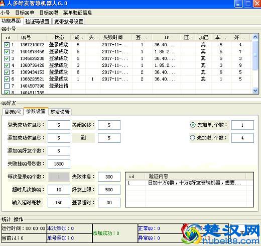The height and width of the screenshot is (246, 261).
Task: Click the 失败挂QQ号秒数 field showing 1800
Action: click(x=59, y=164)
